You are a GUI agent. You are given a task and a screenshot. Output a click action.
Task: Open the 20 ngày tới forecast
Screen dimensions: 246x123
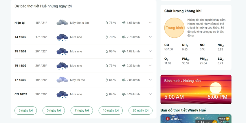tap(140, 111)
